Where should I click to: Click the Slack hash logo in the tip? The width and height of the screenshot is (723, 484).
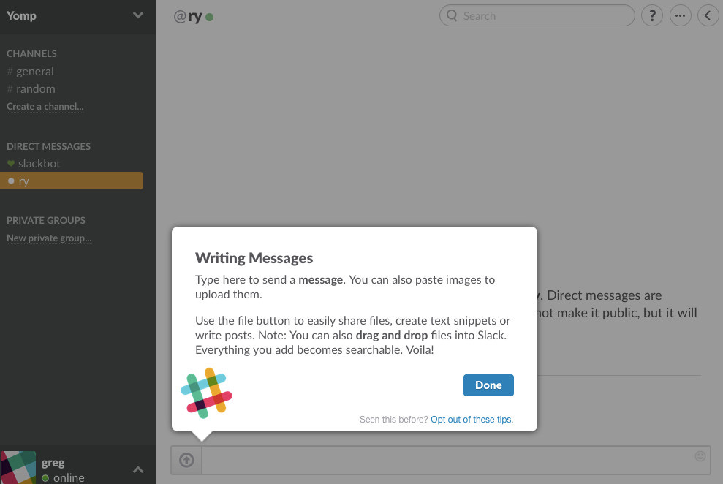206,393
